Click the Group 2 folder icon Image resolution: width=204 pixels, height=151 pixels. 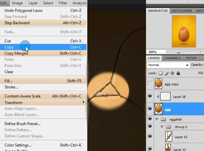point(168,126)
